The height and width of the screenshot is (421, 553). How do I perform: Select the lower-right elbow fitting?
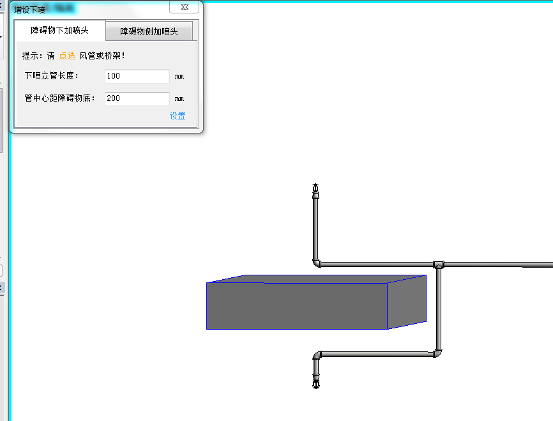coord(437,352)
